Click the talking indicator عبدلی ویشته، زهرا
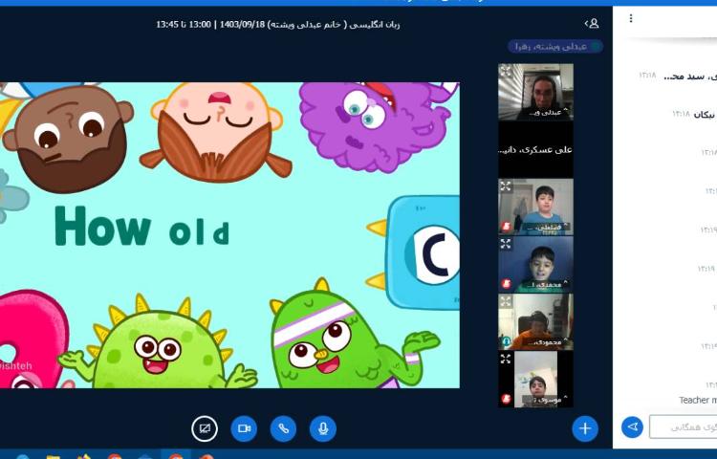 coord(555,46)
